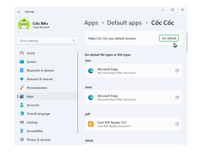Go to Bluetooth & devices

point(47,71)
